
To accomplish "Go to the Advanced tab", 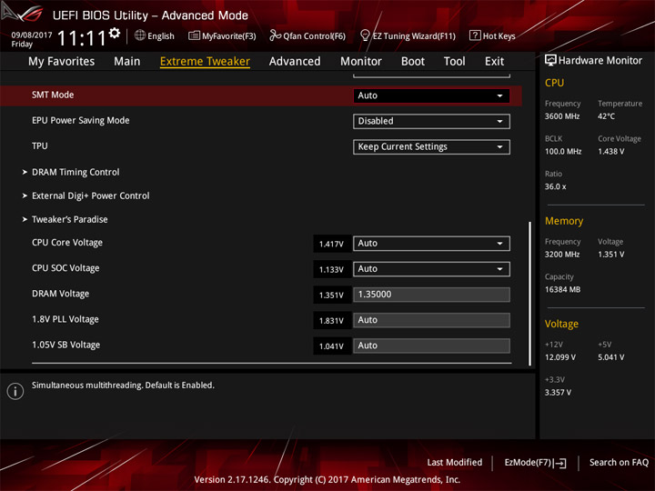I will (x=295, y=62).
